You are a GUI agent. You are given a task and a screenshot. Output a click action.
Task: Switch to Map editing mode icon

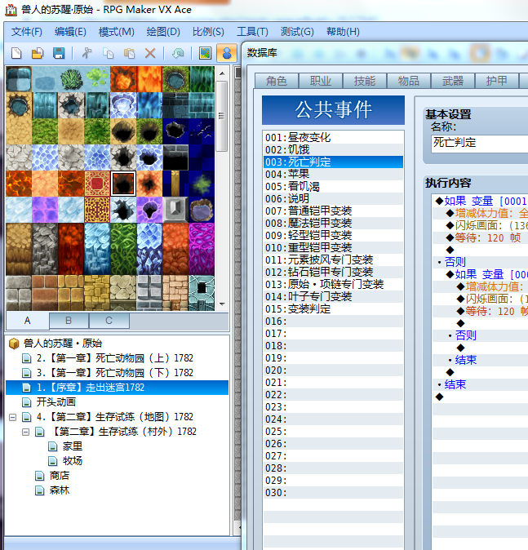click(206, 53)
